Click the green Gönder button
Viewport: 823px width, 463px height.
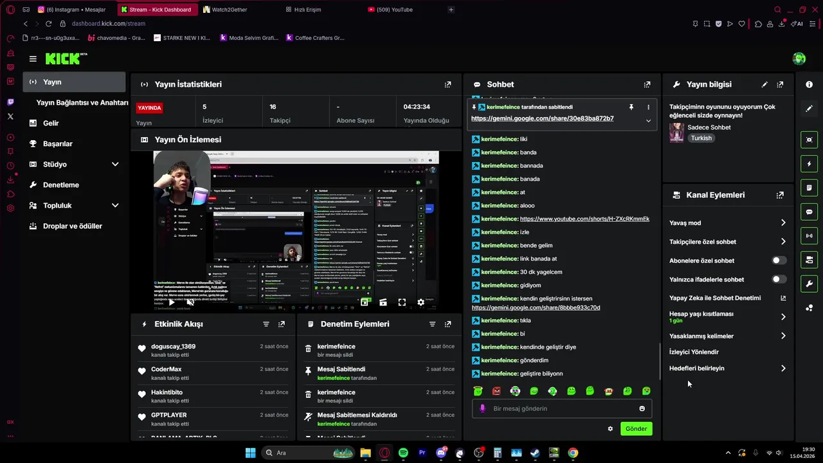[637, 429]
